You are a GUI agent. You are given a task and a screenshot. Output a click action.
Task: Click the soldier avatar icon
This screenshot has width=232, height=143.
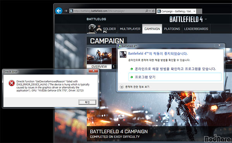[x=92, y=29]
